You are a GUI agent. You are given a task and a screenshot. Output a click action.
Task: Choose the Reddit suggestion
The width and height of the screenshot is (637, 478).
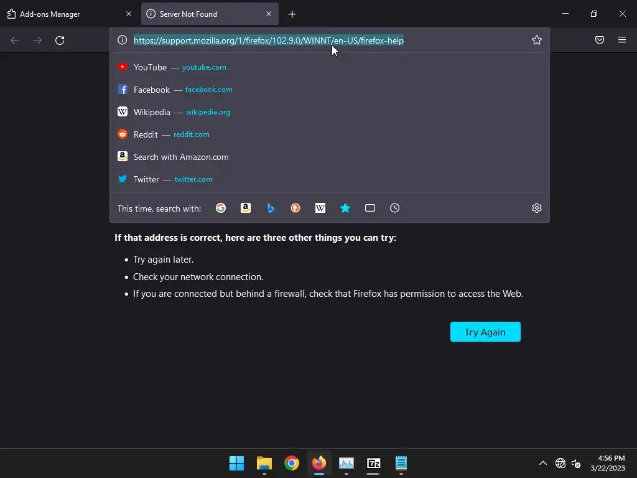[330, 134]
